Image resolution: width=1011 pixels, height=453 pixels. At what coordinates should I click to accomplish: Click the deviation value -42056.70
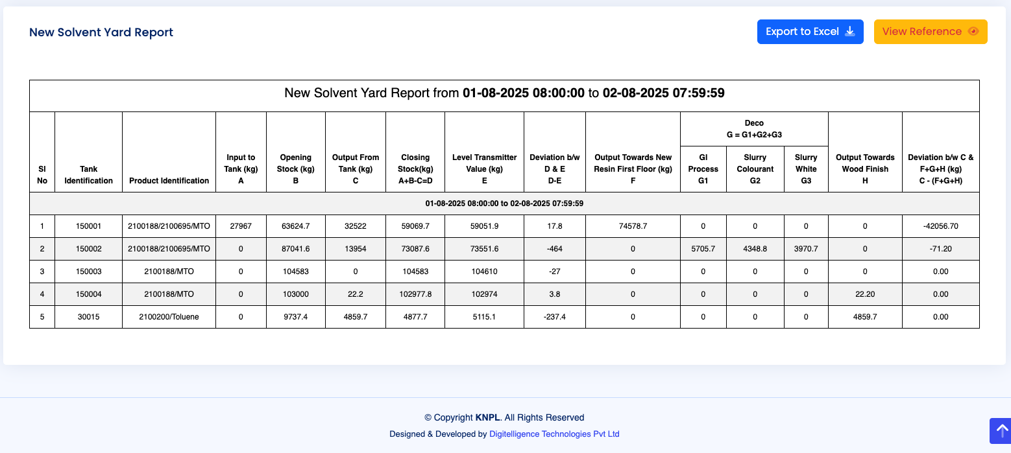[940, 226]
